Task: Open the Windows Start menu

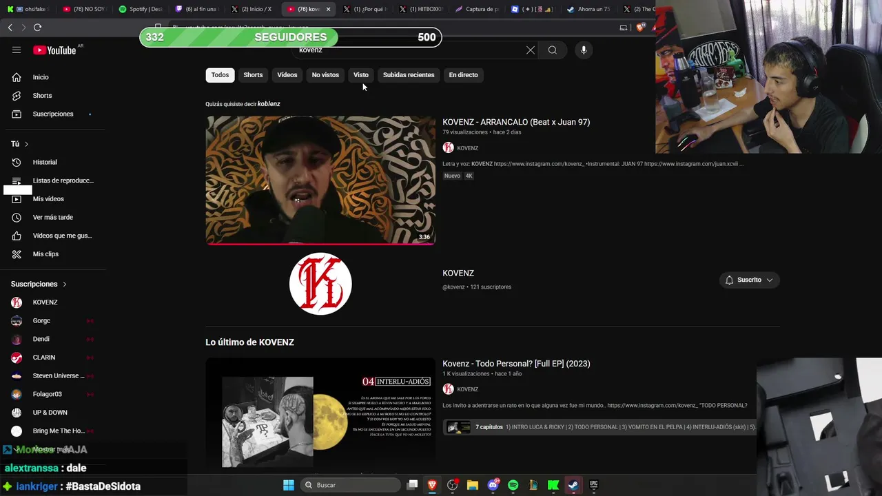Action: 289,485
